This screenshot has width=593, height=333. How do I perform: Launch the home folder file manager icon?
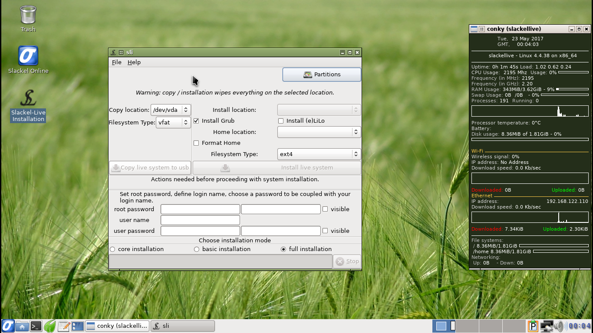click(22, 326)
